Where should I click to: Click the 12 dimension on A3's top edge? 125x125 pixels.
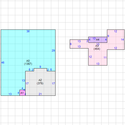tap(115, 31)
